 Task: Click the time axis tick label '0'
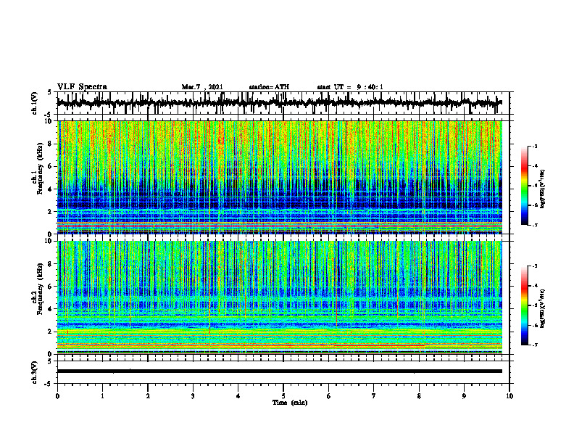[57, 396]
